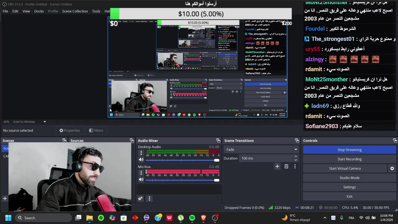Toggle Start Recording

[x=349, y=159]
